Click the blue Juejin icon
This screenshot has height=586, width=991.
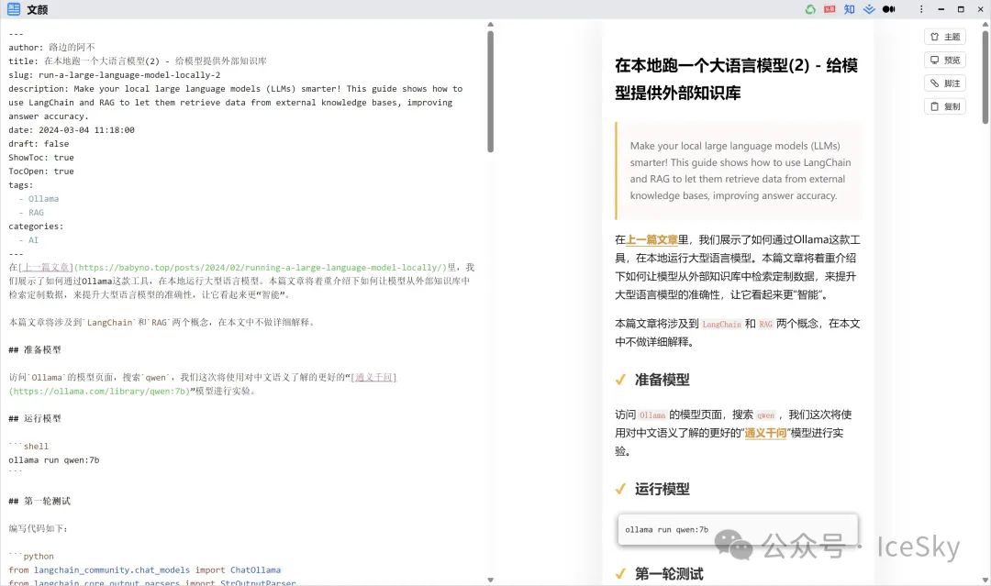(x=869, y=9)
